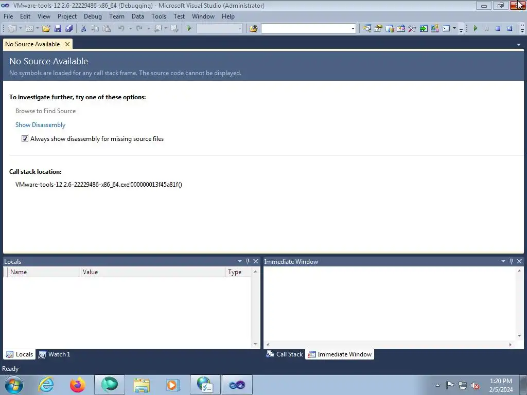Image resolution: width=527 pixels, height=395 pixels.
Task: Click the Navigate Forward icon
Action: pos(174,29)
